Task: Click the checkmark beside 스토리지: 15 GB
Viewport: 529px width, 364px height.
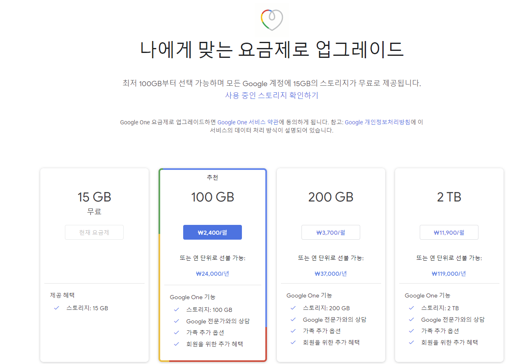Action: coord(57,308)
